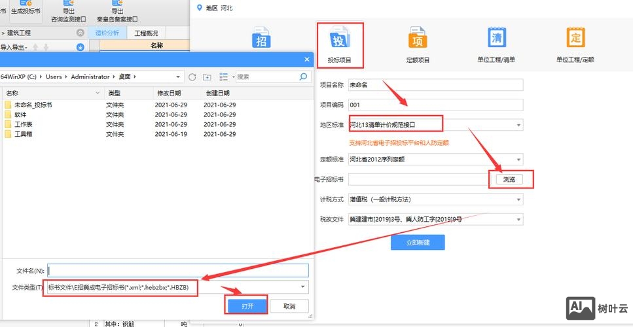The height and width of the screenshot is (327, 633).
Task: Click the new folder icon in file dialog
Action: pos(207,77)
